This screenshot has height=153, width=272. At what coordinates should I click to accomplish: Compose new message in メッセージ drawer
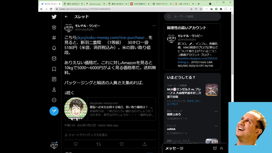[215, 148]
